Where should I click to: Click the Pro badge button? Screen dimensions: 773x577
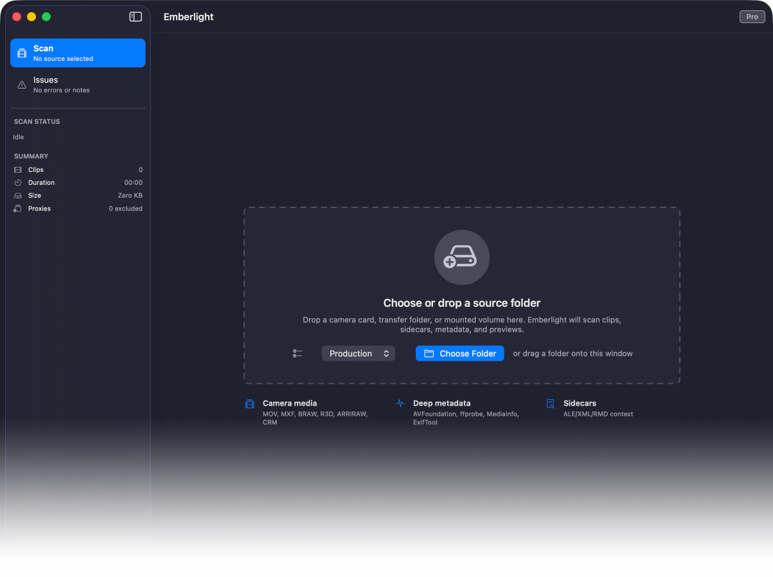752,17
